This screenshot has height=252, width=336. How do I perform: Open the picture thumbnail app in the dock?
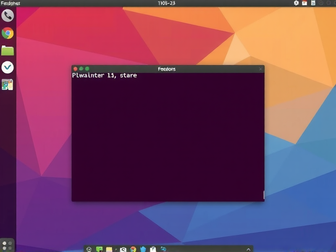tap(8, 84)
